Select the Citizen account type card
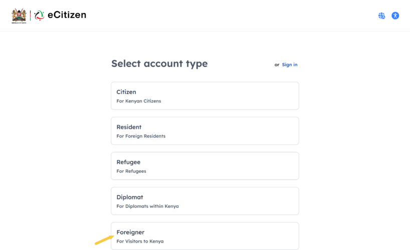The image size is (410, 250). (x=204, y=96)
